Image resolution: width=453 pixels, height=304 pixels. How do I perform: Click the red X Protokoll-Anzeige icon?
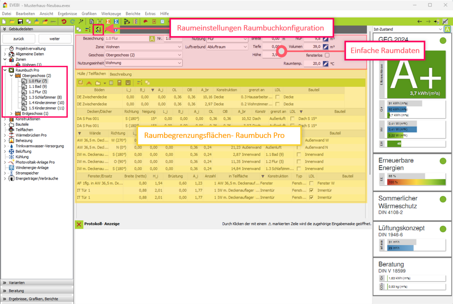pyautogui.click(x=79, y=224)
